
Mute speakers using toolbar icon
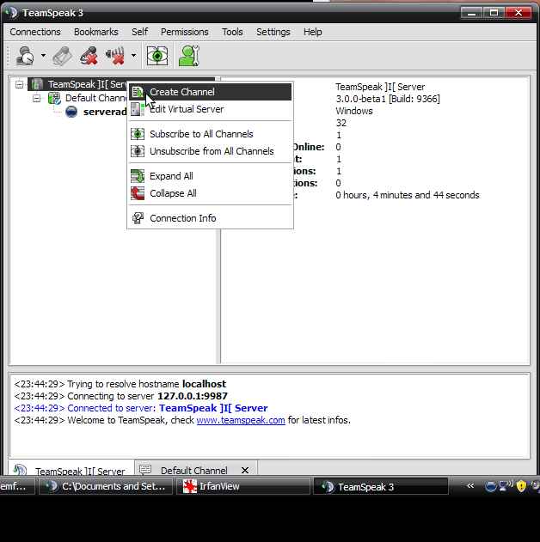click(115, 56)
